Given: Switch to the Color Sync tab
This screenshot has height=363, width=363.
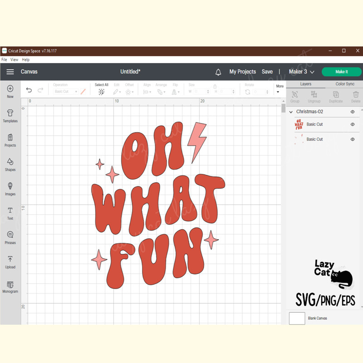Looking at the screenshot, I should [x=345, y=84].
